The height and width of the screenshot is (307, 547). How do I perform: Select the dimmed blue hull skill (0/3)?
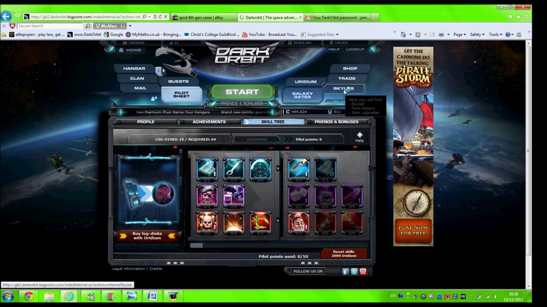tap(325, 170)
